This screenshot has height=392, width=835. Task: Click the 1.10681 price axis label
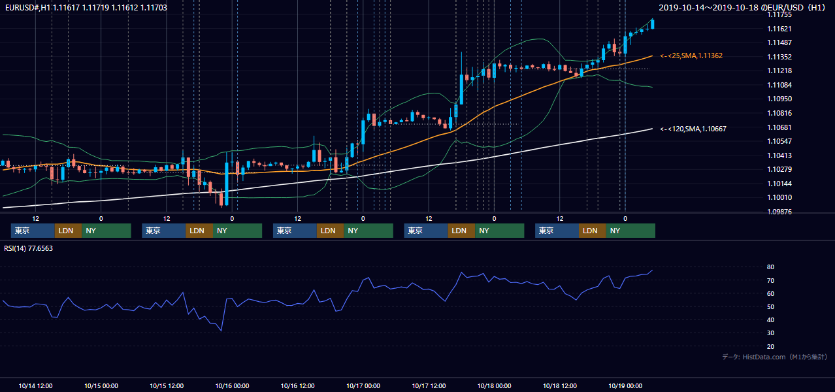tap(779, 127)
